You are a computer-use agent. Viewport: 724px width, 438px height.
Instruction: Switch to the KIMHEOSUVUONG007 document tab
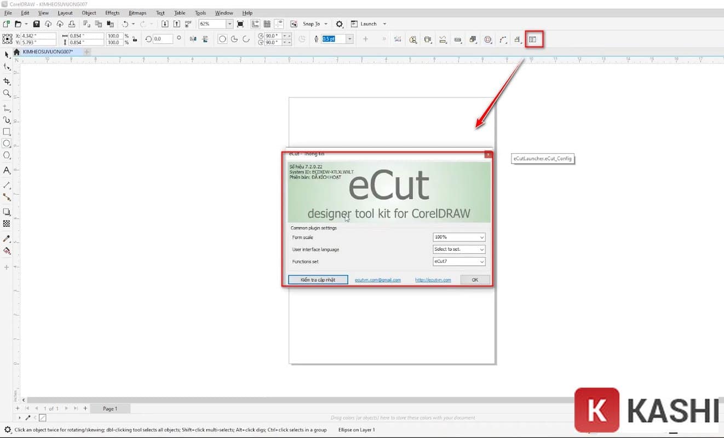(48, 51)
